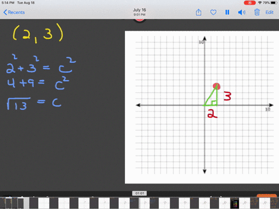Tap the red 2 label under triangle
Image resolution: width=279 pixels, height=209 pixels.
coord(212,114)
